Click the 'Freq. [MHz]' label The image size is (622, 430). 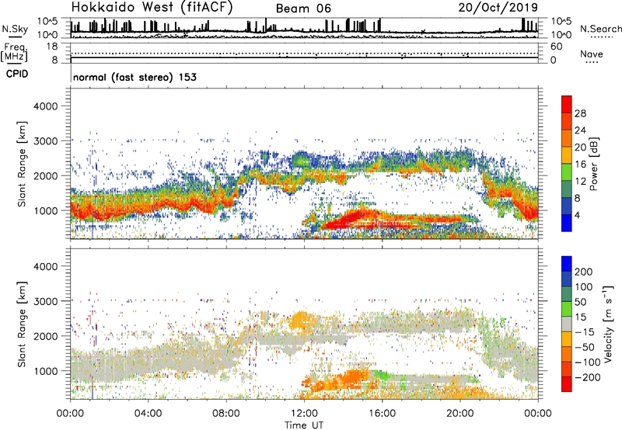point(14,52)
